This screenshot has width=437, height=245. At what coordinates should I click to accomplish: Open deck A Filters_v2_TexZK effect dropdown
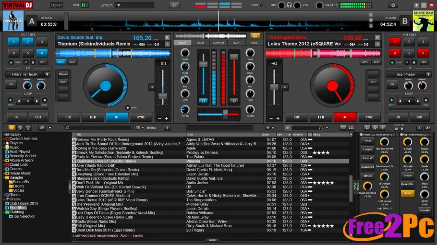pos(47,74)
